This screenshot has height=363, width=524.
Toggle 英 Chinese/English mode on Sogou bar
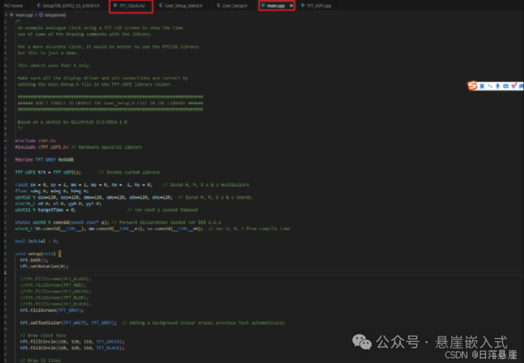click(482, 86)
